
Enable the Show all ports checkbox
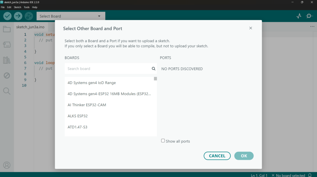click(163, 140)
